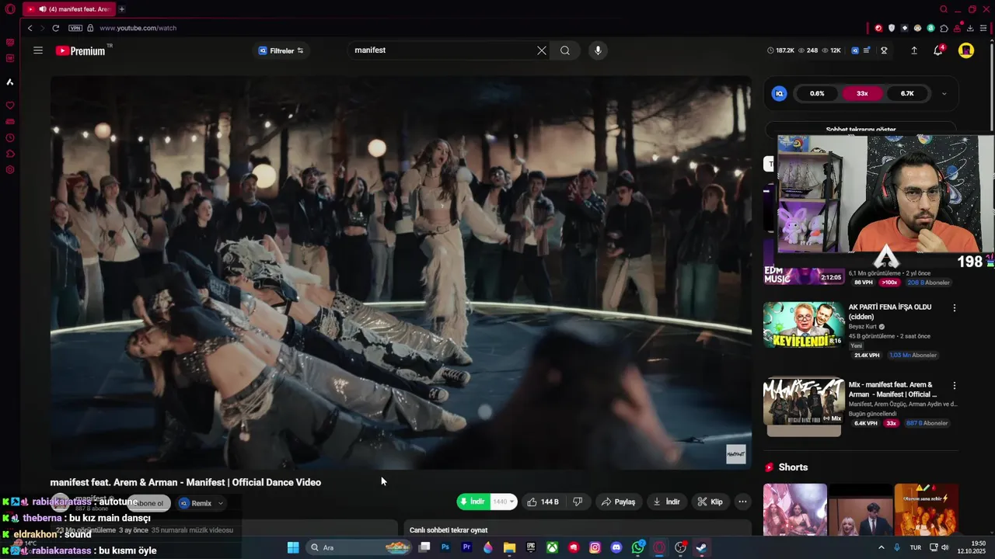Toggle the 33x pill in vidIQ panel
Screen dimensions: 995x559
[862, 93]
